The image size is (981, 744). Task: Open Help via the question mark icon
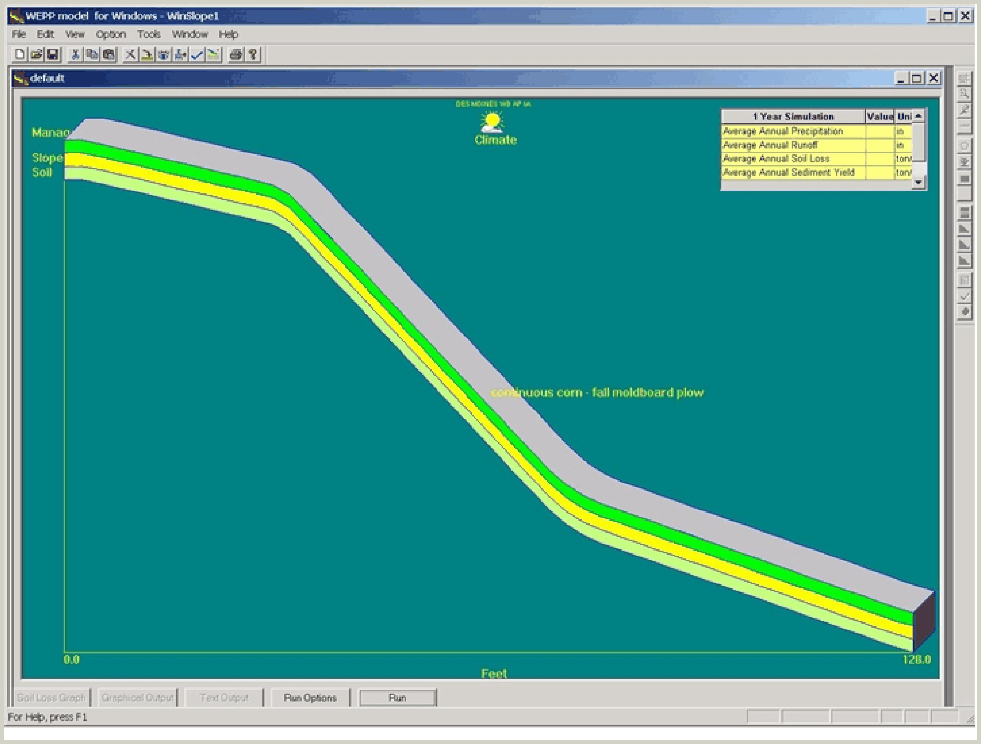point(252,54)
